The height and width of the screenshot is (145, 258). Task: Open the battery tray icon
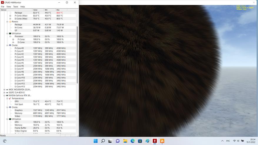pyautogui.click(x=242, y=141)
